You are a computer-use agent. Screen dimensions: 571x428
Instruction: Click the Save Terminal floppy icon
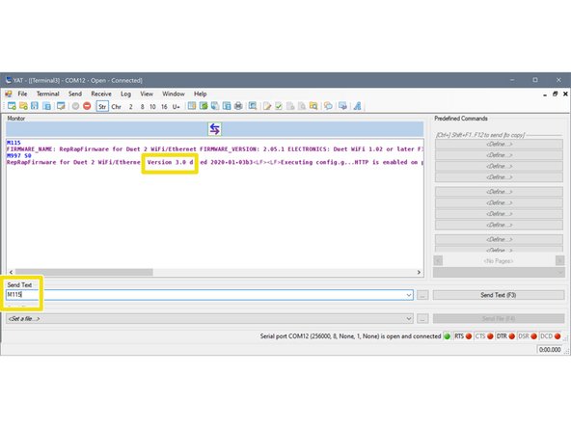pos(35,106)
